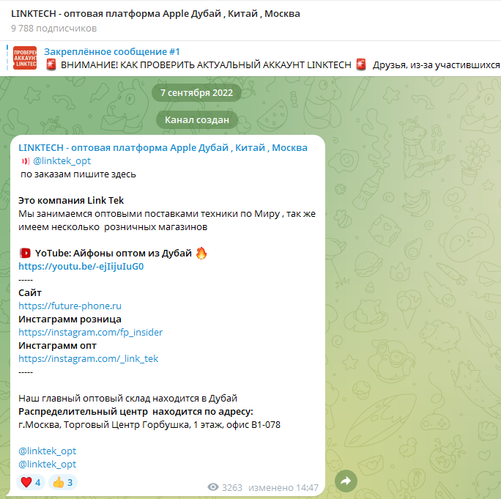Click the subscribers count in header
501x499 pixels.
[53, 28]
